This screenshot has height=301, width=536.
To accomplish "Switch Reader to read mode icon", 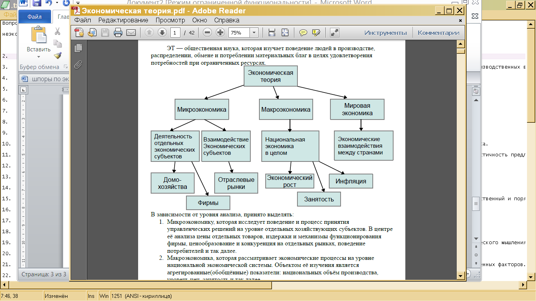I will pos(334,33).
